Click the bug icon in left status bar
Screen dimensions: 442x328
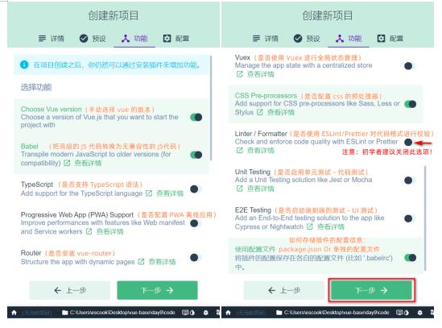tap(206, 313)
